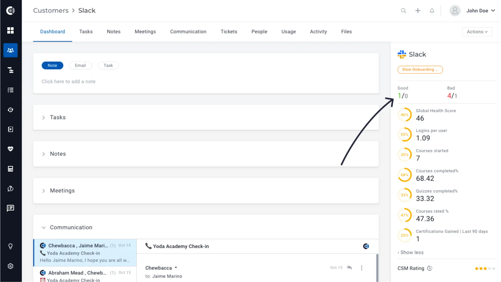Switch to the Usage tab
This screenshot has width=501, height=282.
click(x=288, y=32)
